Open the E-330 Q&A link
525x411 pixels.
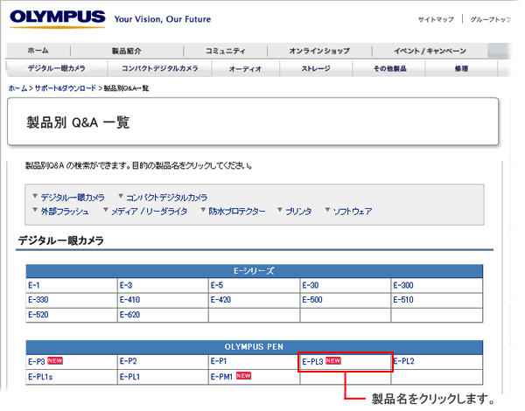point(38,300)
